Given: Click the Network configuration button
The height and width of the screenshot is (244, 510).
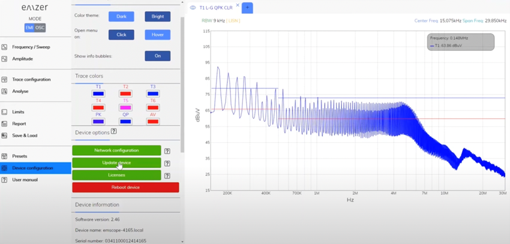Looking at the screenshot, I should pos(116,150).
